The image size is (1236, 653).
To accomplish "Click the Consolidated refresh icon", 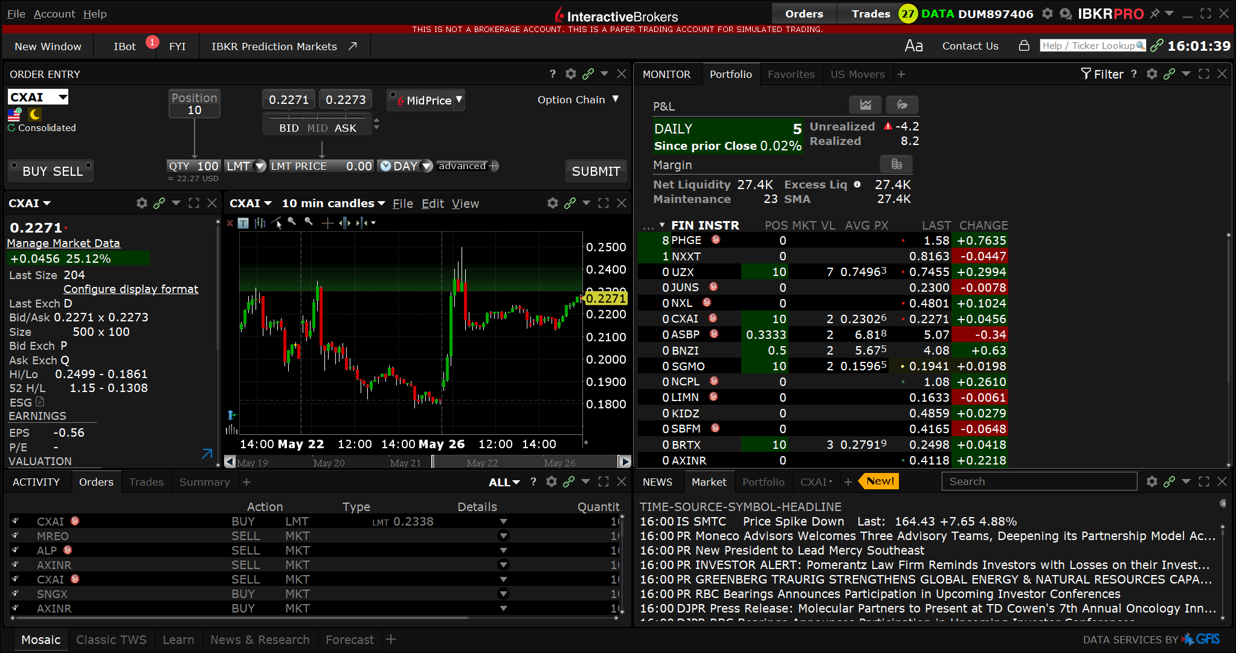I will pos(11,127).
